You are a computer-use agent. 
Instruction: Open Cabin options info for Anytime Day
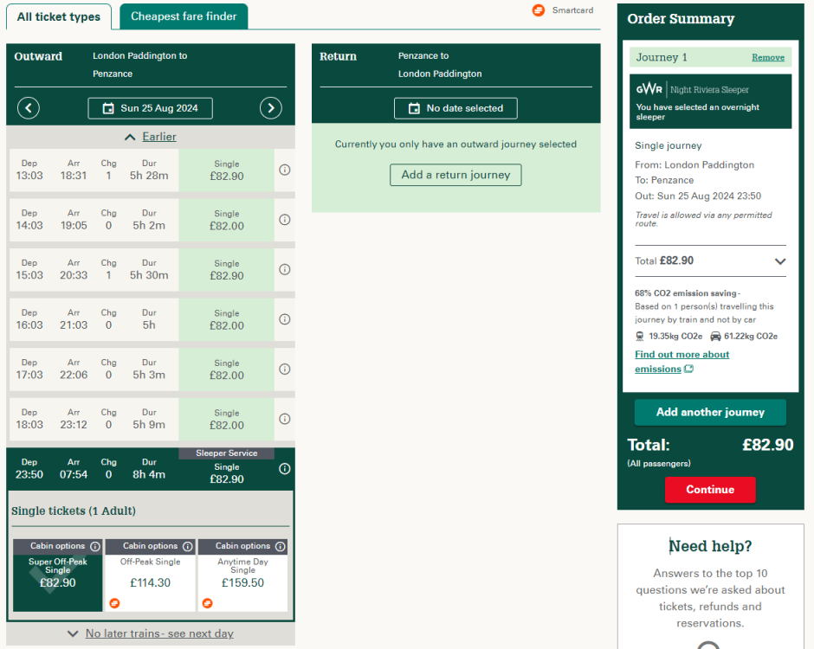click(x=281, y=546)
